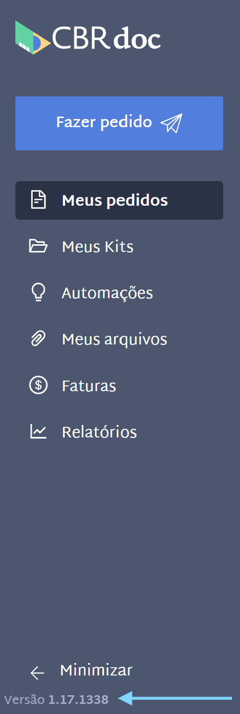Click the line chart icon for Relatórios
The image size is (240, 714).
[x=38, y=432]
